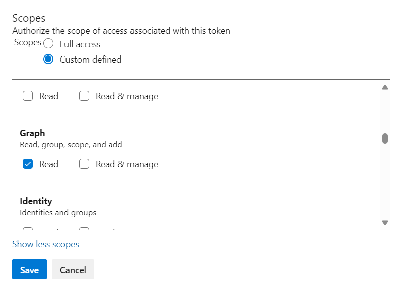Click the scroll down arrow of scopes list
Viewport: 396px width, 286px height.
pos(385,222)
